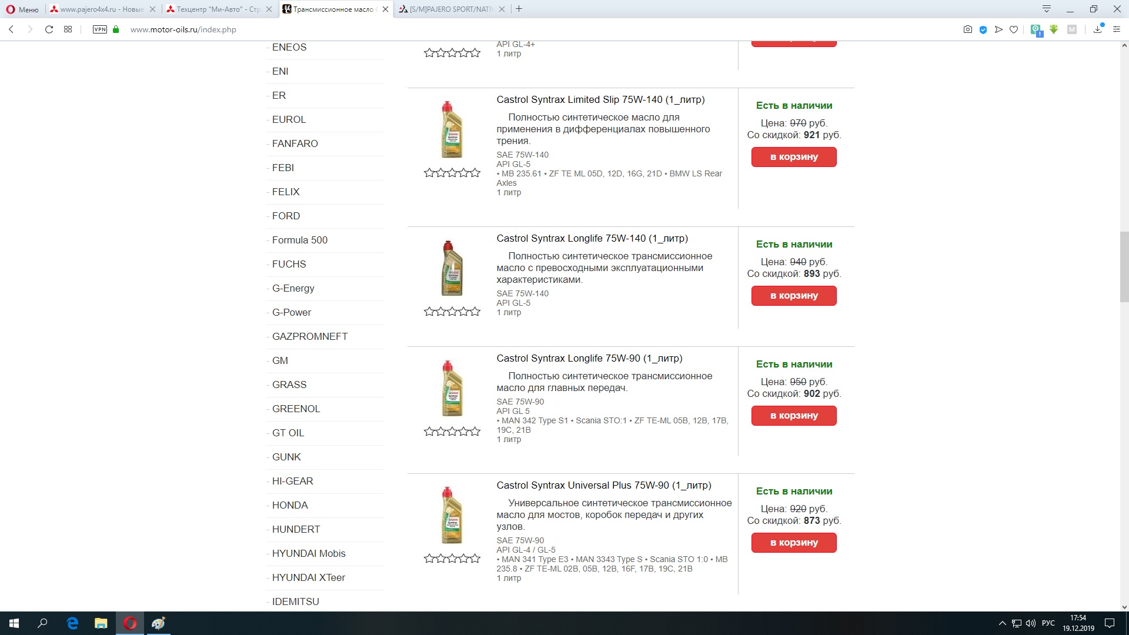This screenshot has height=635, width=1129.
Task: Open the Opera Меню button
Action: pyautogui.click(x=22, y=9)
